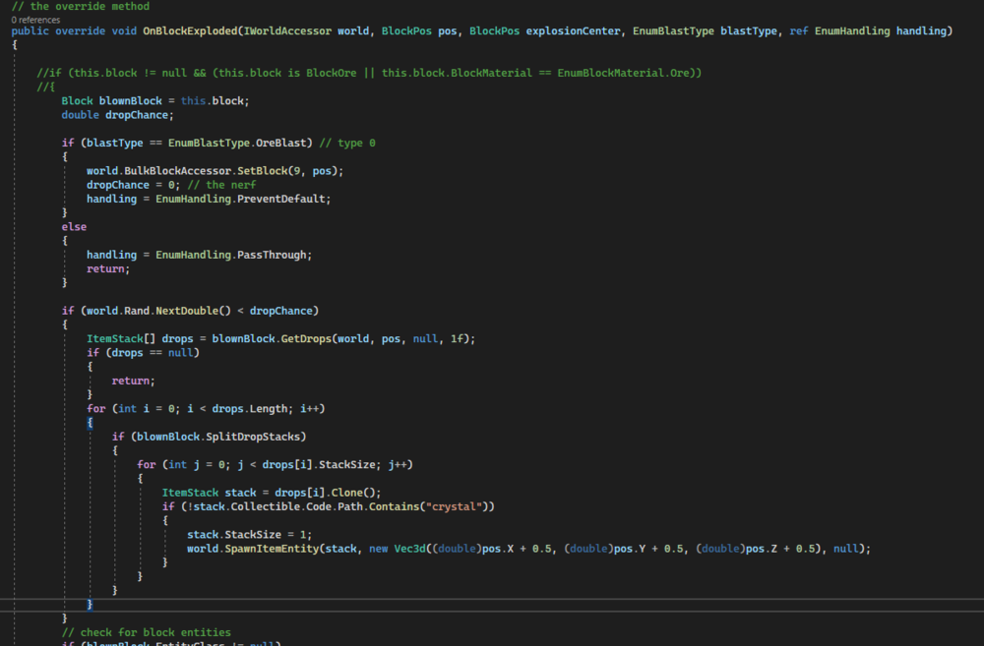This screenshot has width=984, height=646.
Task: Click the 'ref' keyword before EnumHandling
Action: pos(798,31)
